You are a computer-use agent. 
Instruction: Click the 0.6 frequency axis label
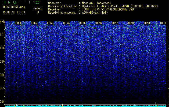2,102
